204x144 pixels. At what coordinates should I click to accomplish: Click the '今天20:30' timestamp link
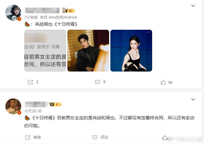click(x=33, y=111)
